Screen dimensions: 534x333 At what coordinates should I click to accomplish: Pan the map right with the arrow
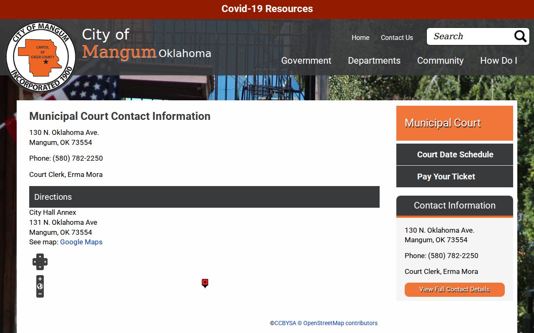[45, 262]
